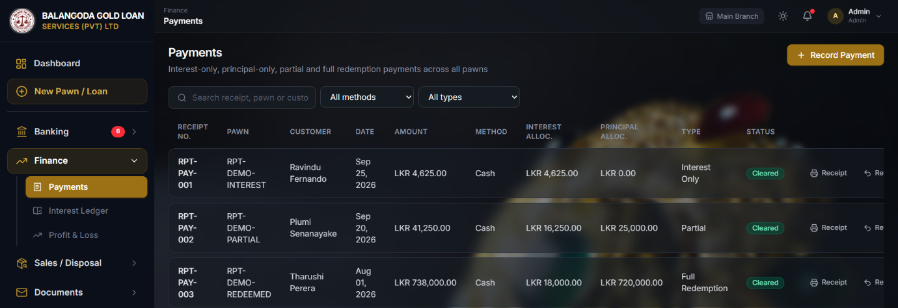The width and height of the screenshot is (898, 308).
Task: Click the reverse arrow icon for RPT-PAY-002
Action: coord(867,228)
